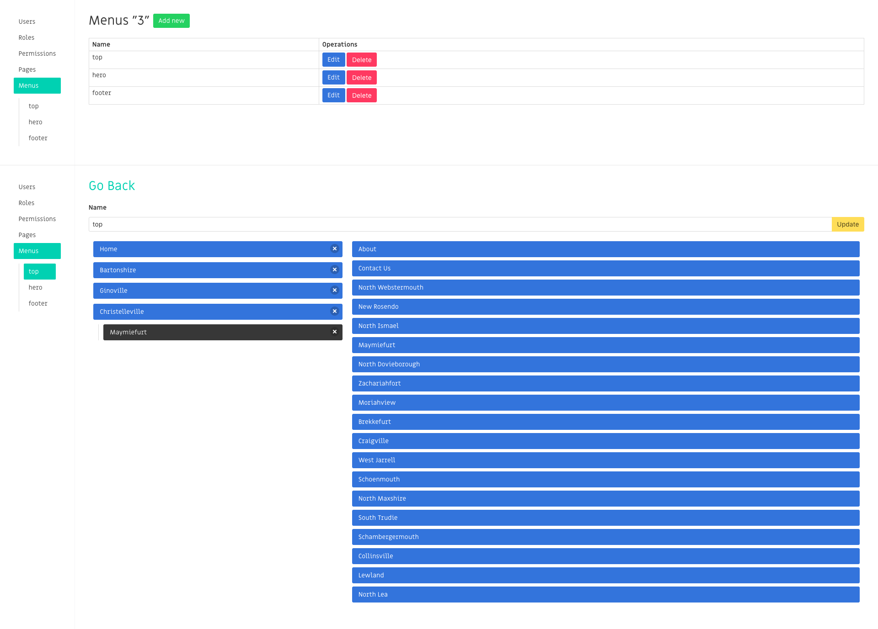The height and width of the screenshot is (629, 878).
Task: Select footer in the lower sidebar submenu
Action: 38,303
